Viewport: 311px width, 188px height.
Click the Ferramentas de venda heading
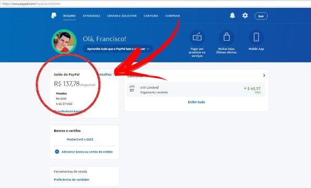point(71,172)
